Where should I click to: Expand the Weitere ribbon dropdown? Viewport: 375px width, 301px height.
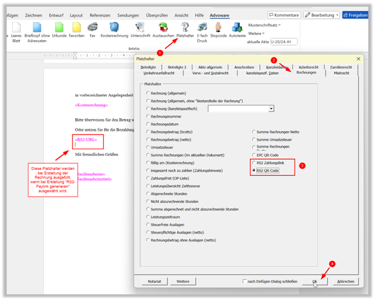(x=256, y=33)
